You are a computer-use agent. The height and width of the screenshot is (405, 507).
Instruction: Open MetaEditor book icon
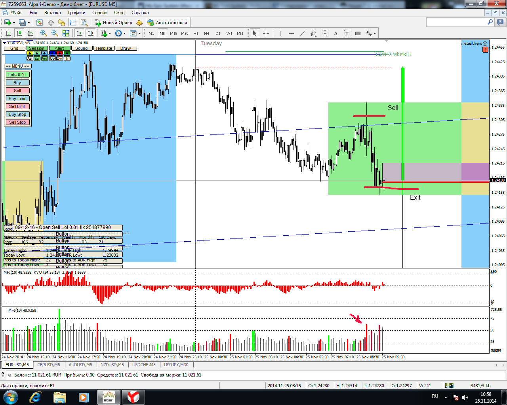(139, 23)
